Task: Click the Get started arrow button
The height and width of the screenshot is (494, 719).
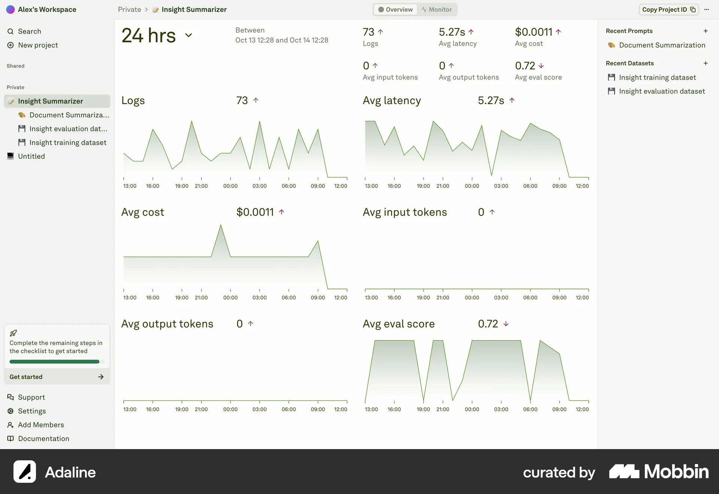Action: [100, 377]
